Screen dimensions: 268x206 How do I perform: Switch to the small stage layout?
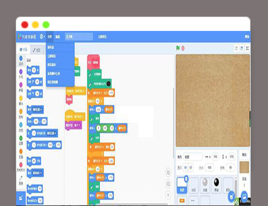pos(236,48)
